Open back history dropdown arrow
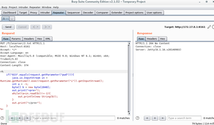 pyautogui.click(x=38, y=27)
